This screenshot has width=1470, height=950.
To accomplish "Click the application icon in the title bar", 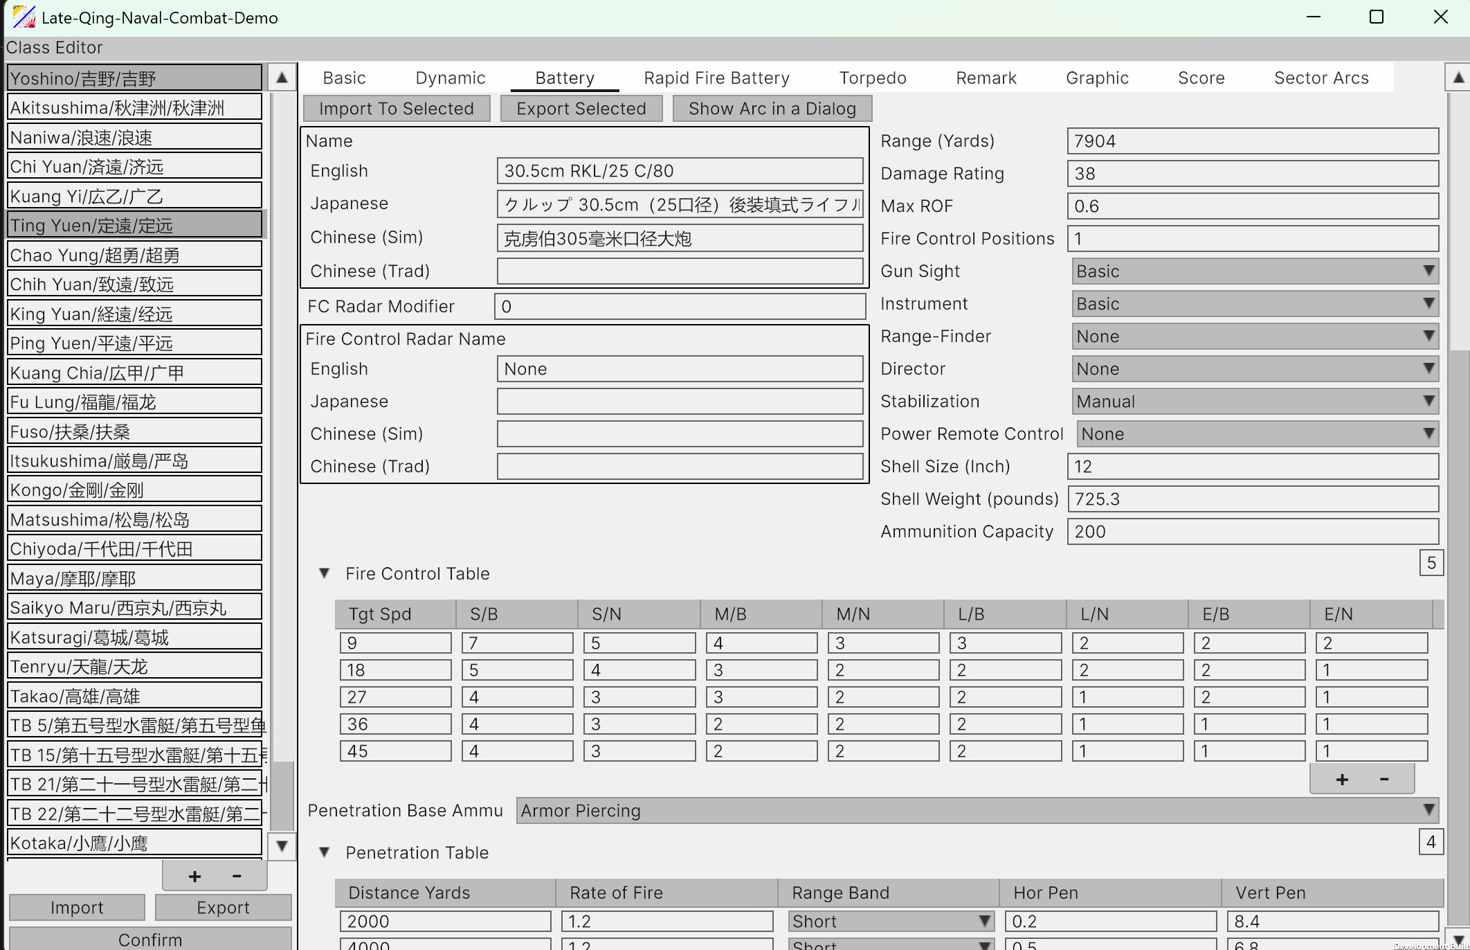I will [x=23, y=17].
